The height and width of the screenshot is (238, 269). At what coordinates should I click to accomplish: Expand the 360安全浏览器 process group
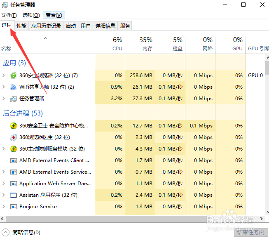pos(3,75)
